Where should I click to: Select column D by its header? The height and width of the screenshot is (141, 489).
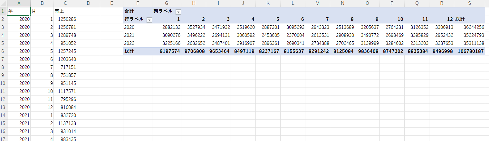(88, 4)
